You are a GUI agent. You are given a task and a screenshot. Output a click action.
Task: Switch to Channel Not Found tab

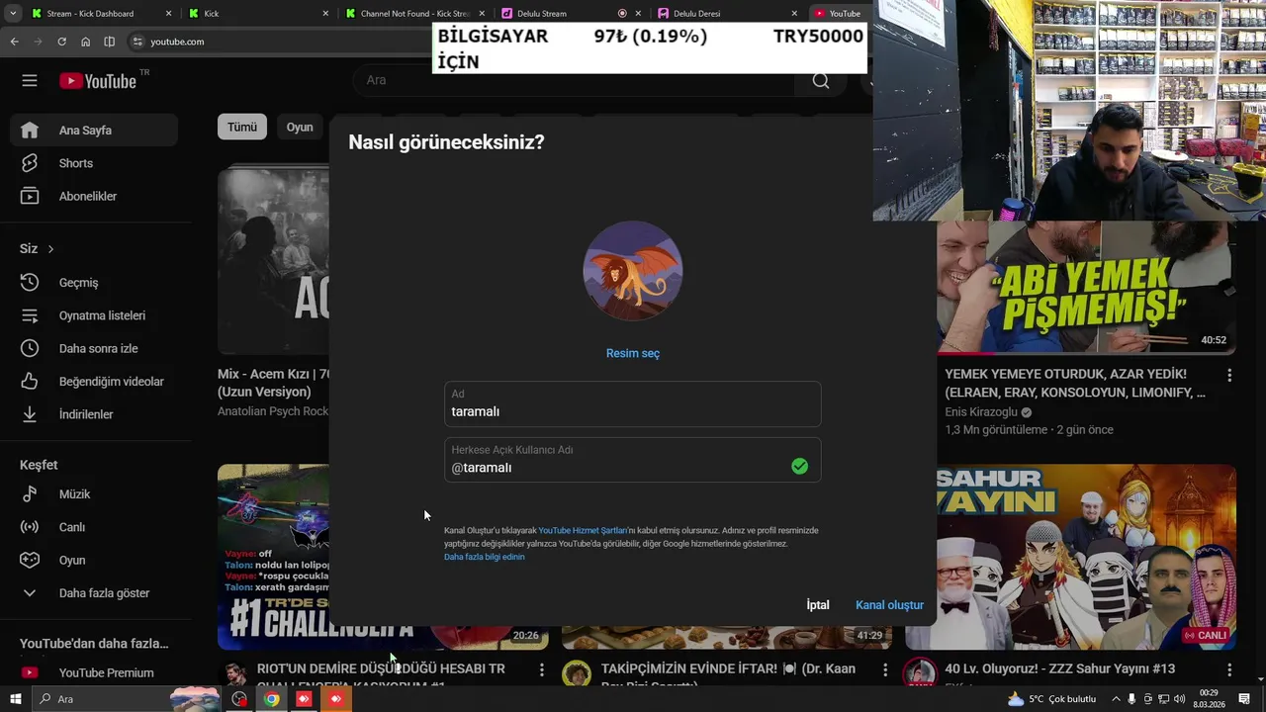415,14
